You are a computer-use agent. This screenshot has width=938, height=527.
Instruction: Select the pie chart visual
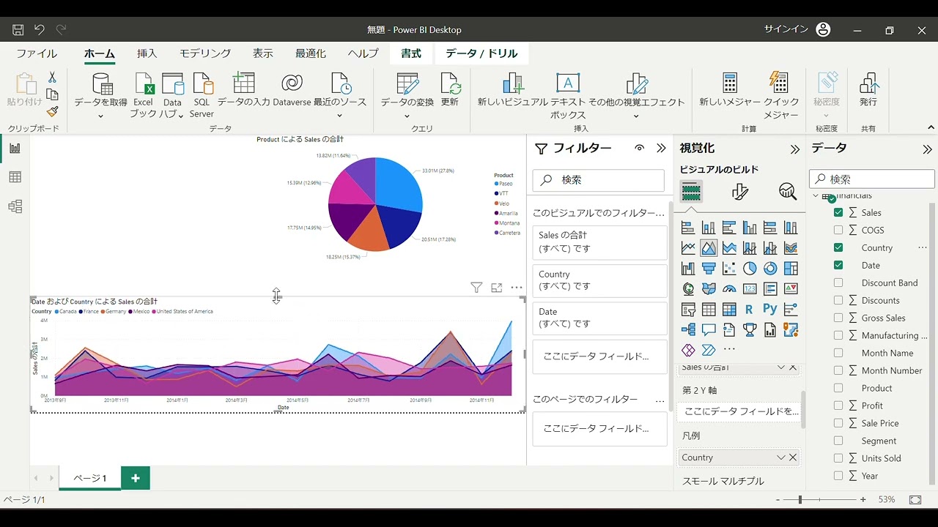pos(750,269)
